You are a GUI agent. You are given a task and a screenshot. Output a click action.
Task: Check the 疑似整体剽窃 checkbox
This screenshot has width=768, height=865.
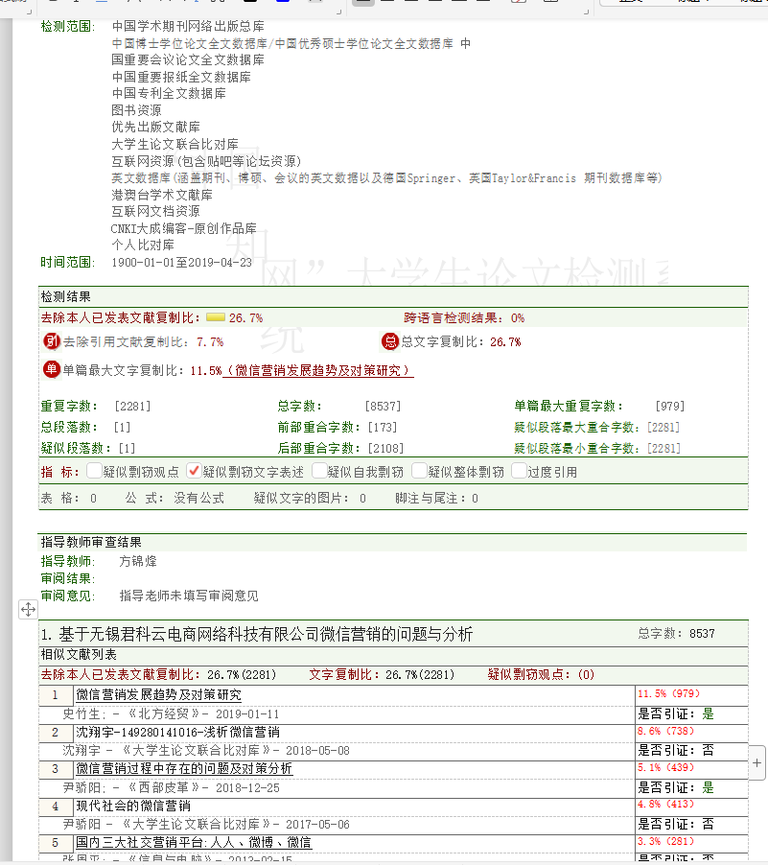[x=419, y=471]
